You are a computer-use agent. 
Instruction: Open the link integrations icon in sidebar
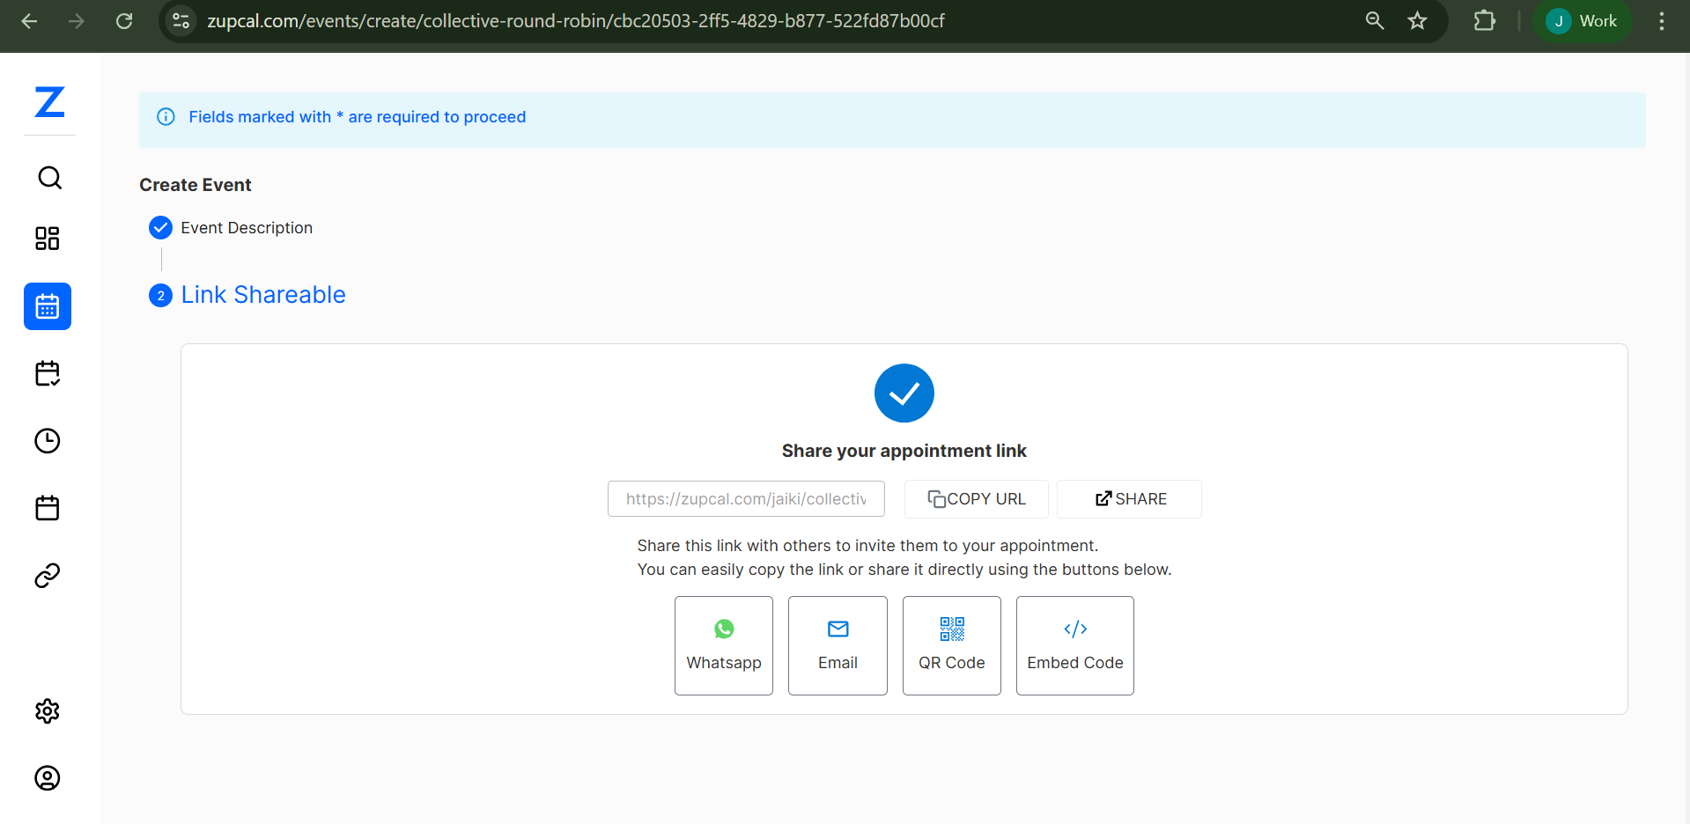48,576
